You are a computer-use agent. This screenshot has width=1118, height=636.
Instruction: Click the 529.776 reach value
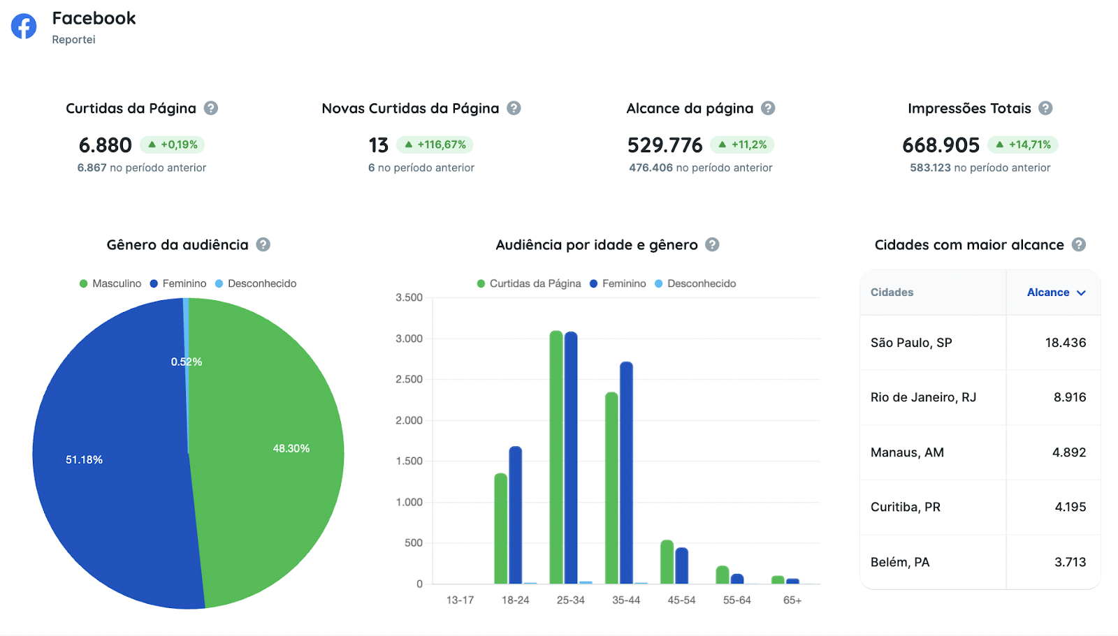click(x=665, y=145)
